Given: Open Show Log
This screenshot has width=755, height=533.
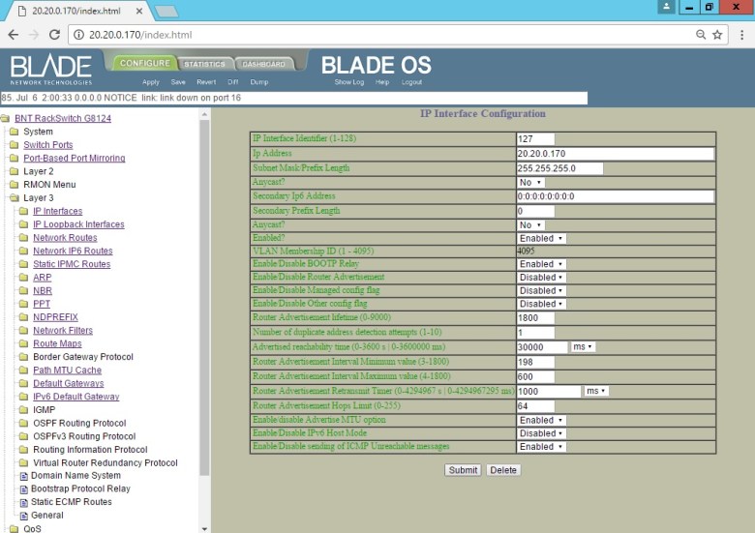Looking at the screenshot, I should (349, 82).
